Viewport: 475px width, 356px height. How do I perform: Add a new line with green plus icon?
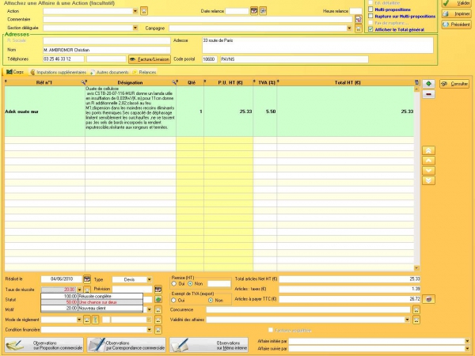pyautogui.click(x=428, y=84)
